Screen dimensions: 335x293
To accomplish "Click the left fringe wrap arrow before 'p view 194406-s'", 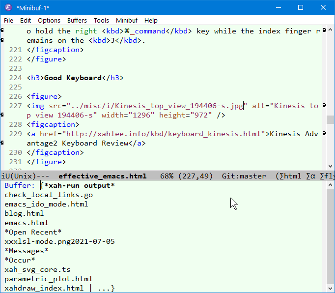I will coord(2,115).
